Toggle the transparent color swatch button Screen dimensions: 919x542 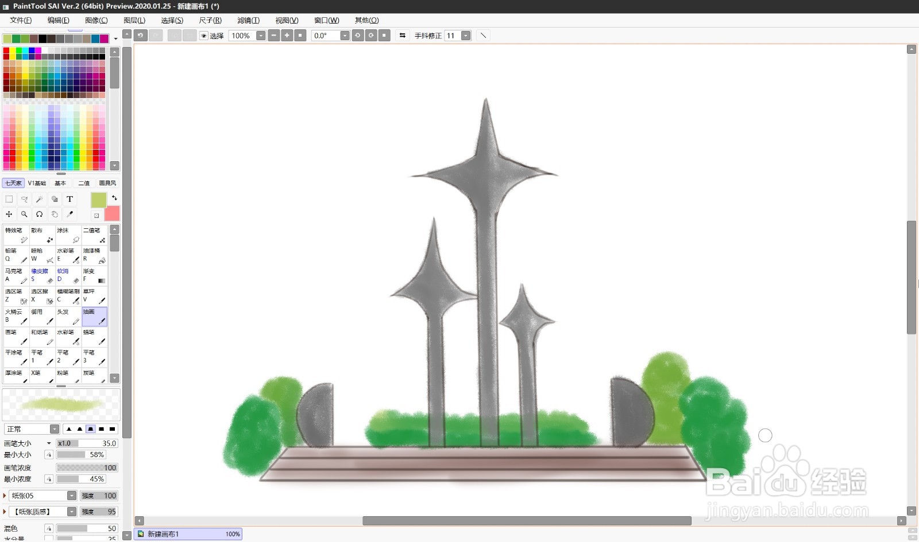tap(96, 216)
